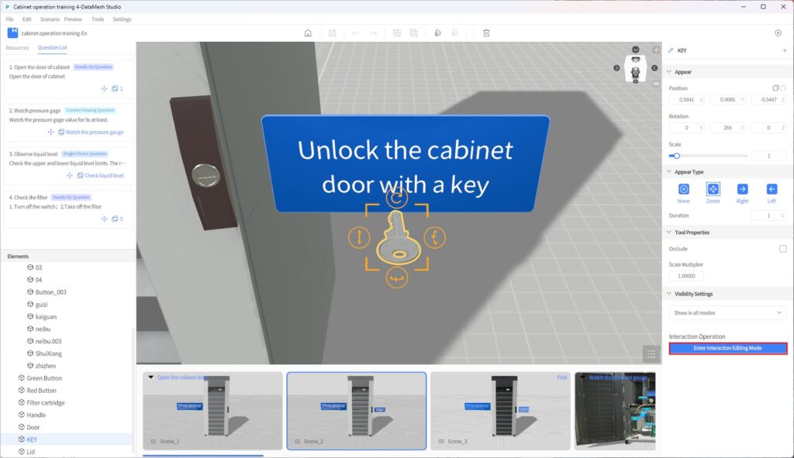Pick the Left appear type icon
The height and width of the screenshot is (458, 794).
[x=772, y=189]
